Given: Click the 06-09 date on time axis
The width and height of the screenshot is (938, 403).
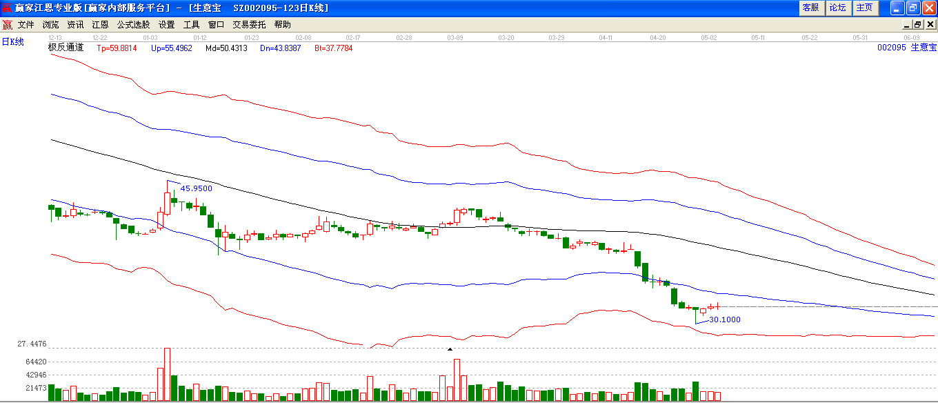Looking at the screenshot, I should pos(912,37).
